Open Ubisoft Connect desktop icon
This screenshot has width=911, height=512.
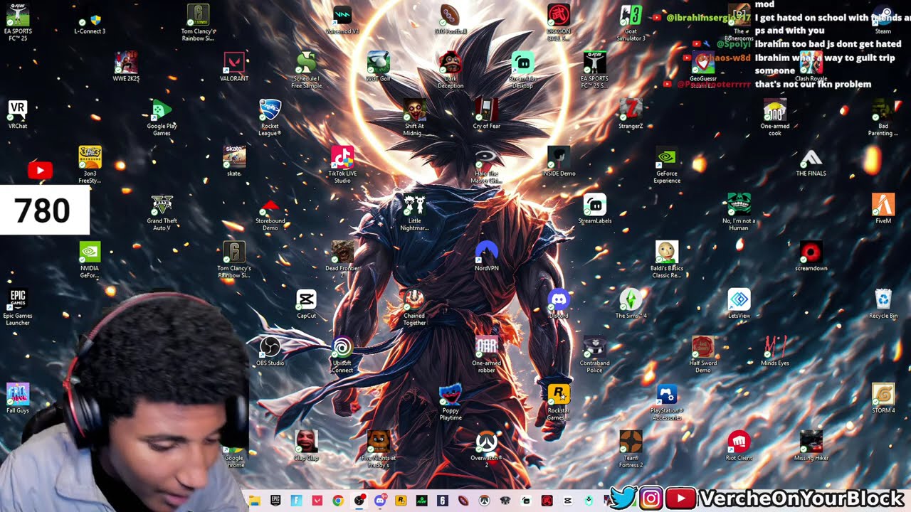click(342, 355)
